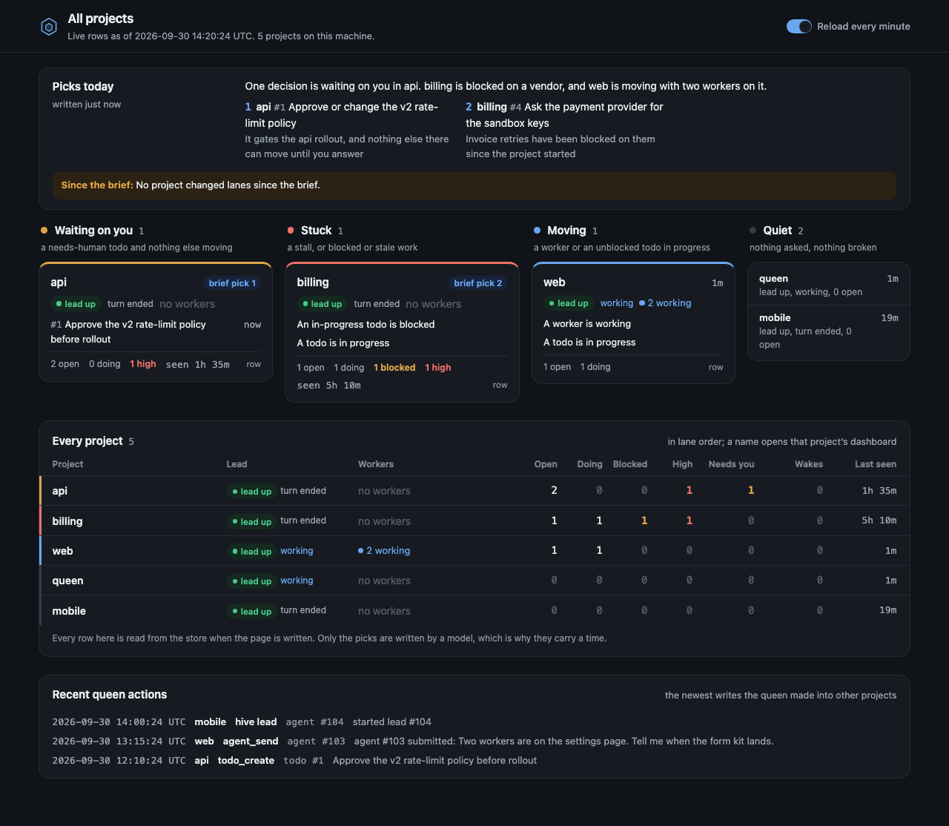Image resolution: width=949 pixels, height=826 pixels.
Task: Click the Workers column header
Action: click(x=376, y=464)
